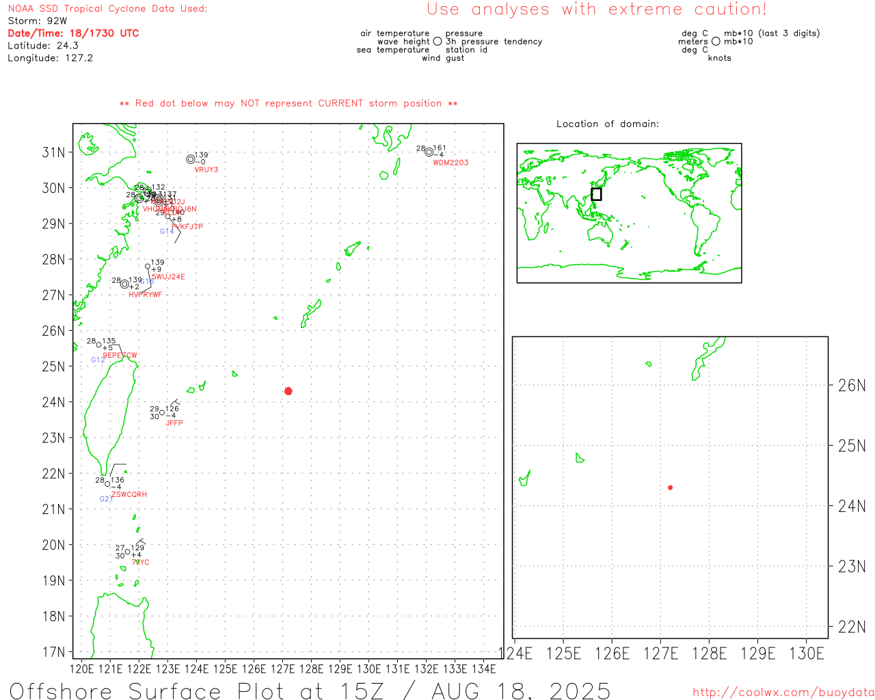Click the 'Date/Time: 18/1730 UTC' text

pos(73,33)
